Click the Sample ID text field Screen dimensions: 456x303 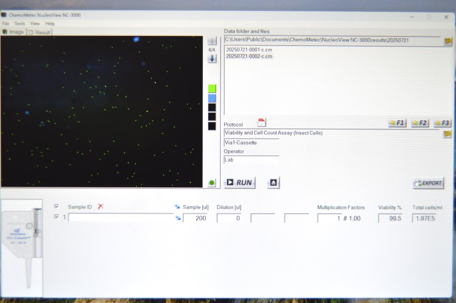(x=121, y=218)
